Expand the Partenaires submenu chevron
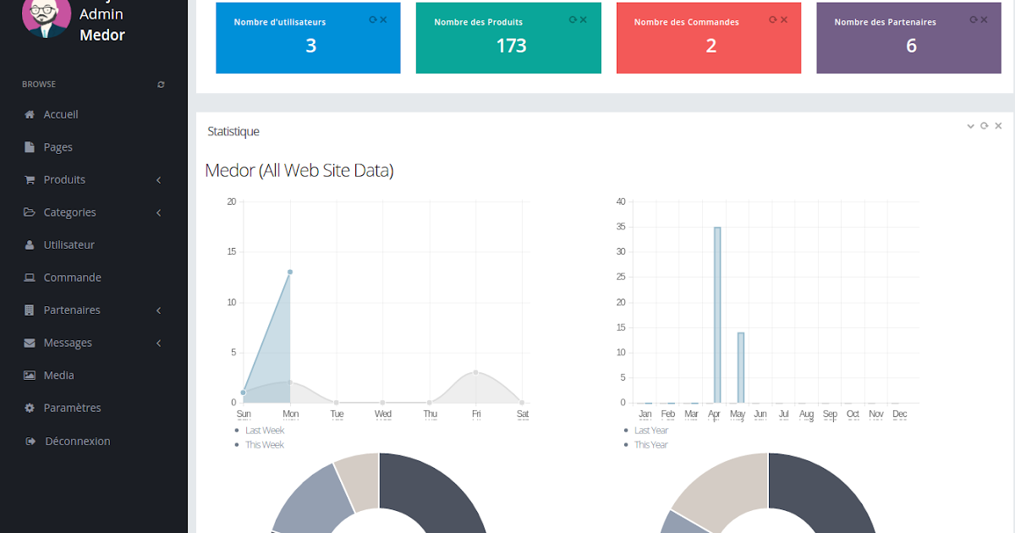 coord(159,310)
